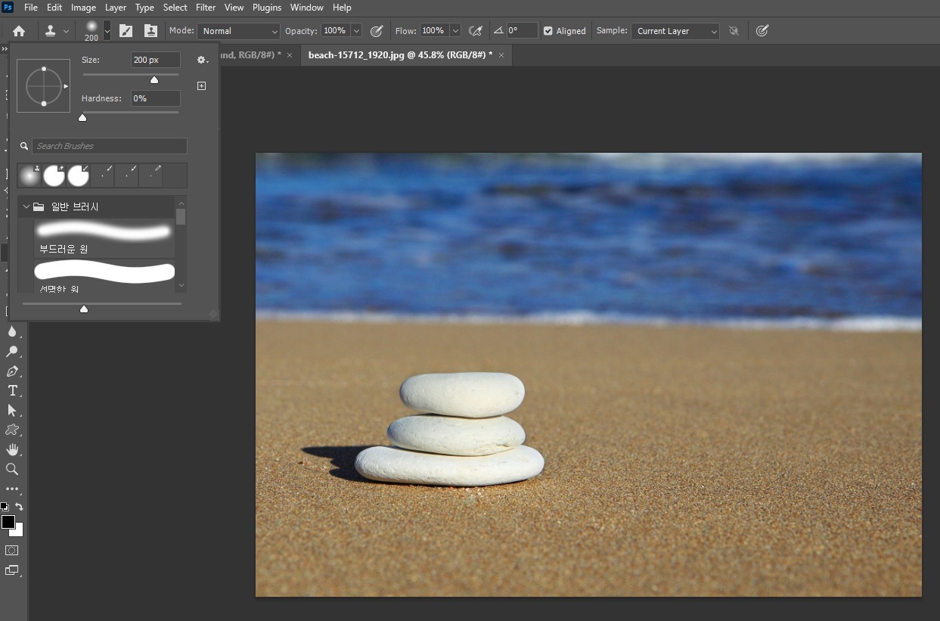Select the Dodge tool
Viewport: 940px width, 621px height.
coord(12,352)
